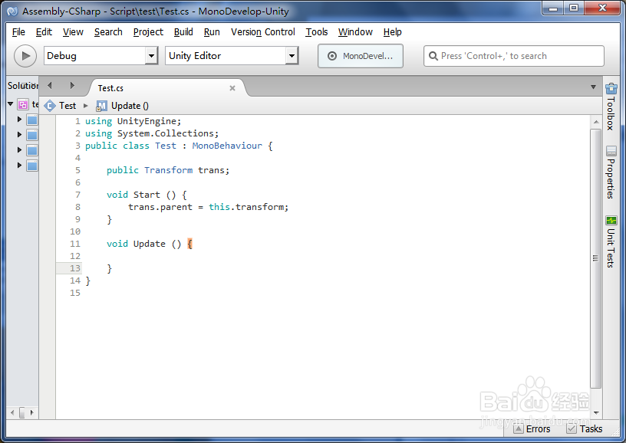Expand the fourth project folder node
Viewport: 626px width, 443px height.
tap(19, 165)
